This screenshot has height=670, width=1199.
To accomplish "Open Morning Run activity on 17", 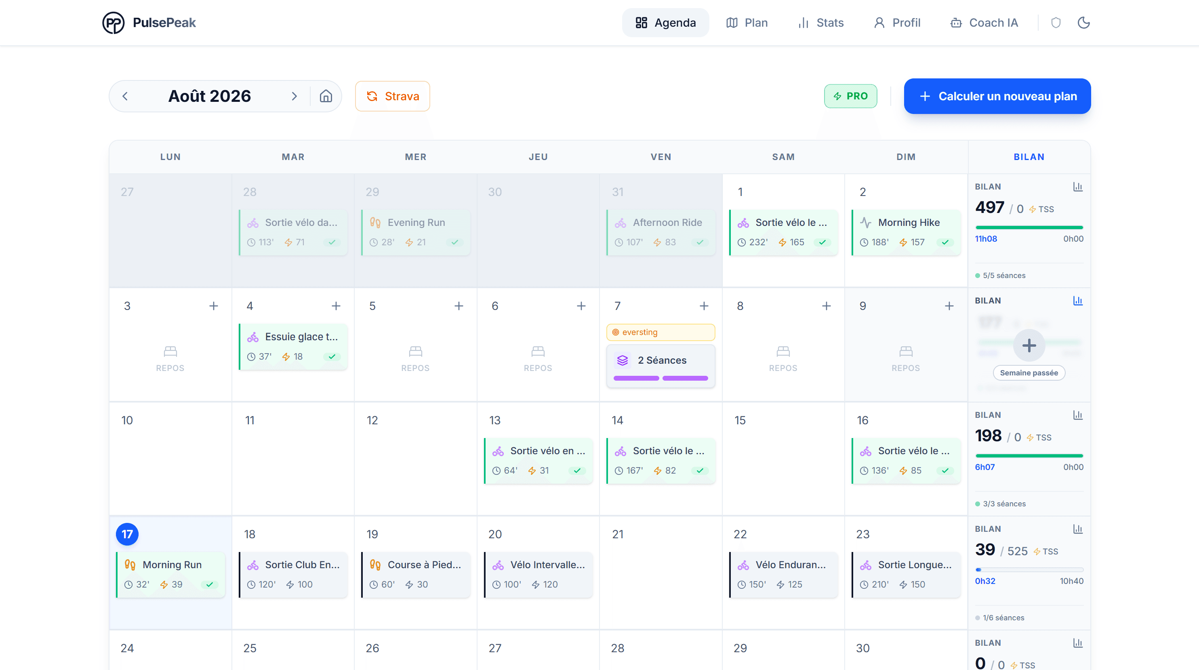I will [x=170, y=575].
